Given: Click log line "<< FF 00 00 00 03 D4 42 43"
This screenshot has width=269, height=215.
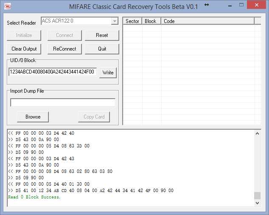Looking at the screenshot, I should (x=41, y=158).
